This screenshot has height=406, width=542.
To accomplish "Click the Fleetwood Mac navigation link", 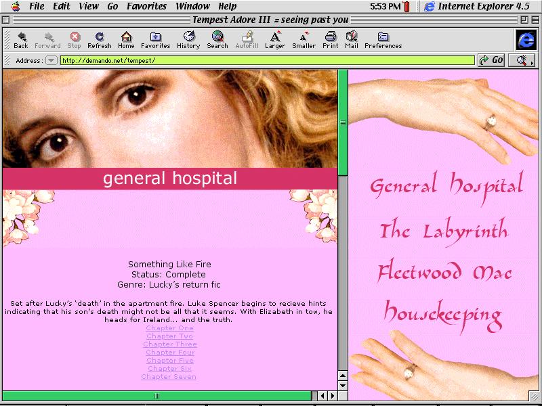I will 444,273.
